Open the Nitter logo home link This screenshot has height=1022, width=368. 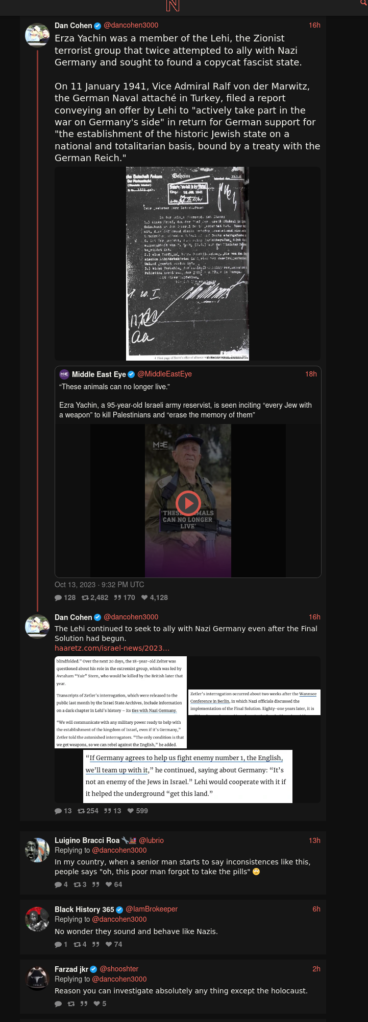click(173, 6)
